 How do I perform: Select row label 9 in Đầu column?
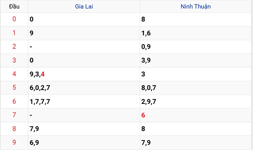[14, 142]
